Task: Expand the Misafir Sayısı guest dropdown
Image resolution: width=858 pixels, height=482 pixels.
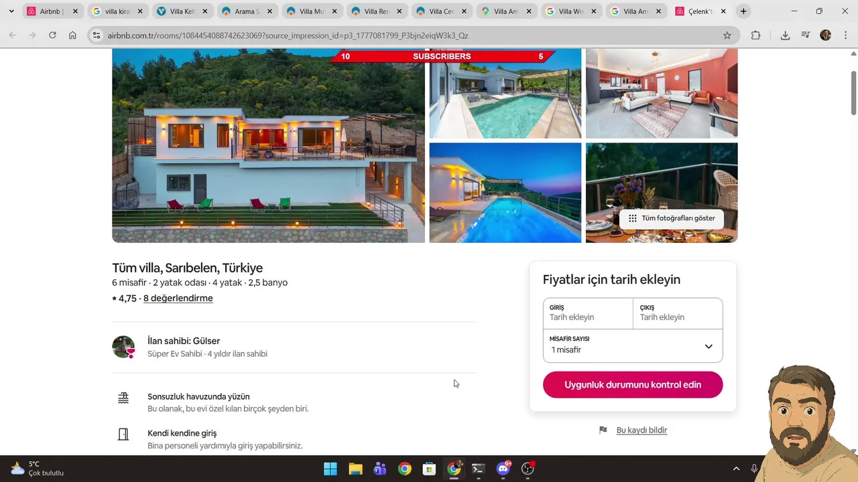Action: pos(633,346)
